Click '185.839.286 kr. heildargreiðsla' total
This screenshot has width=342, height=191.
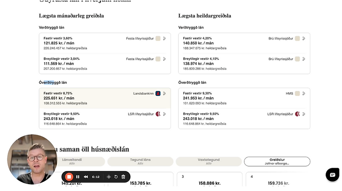coord(205,69)
